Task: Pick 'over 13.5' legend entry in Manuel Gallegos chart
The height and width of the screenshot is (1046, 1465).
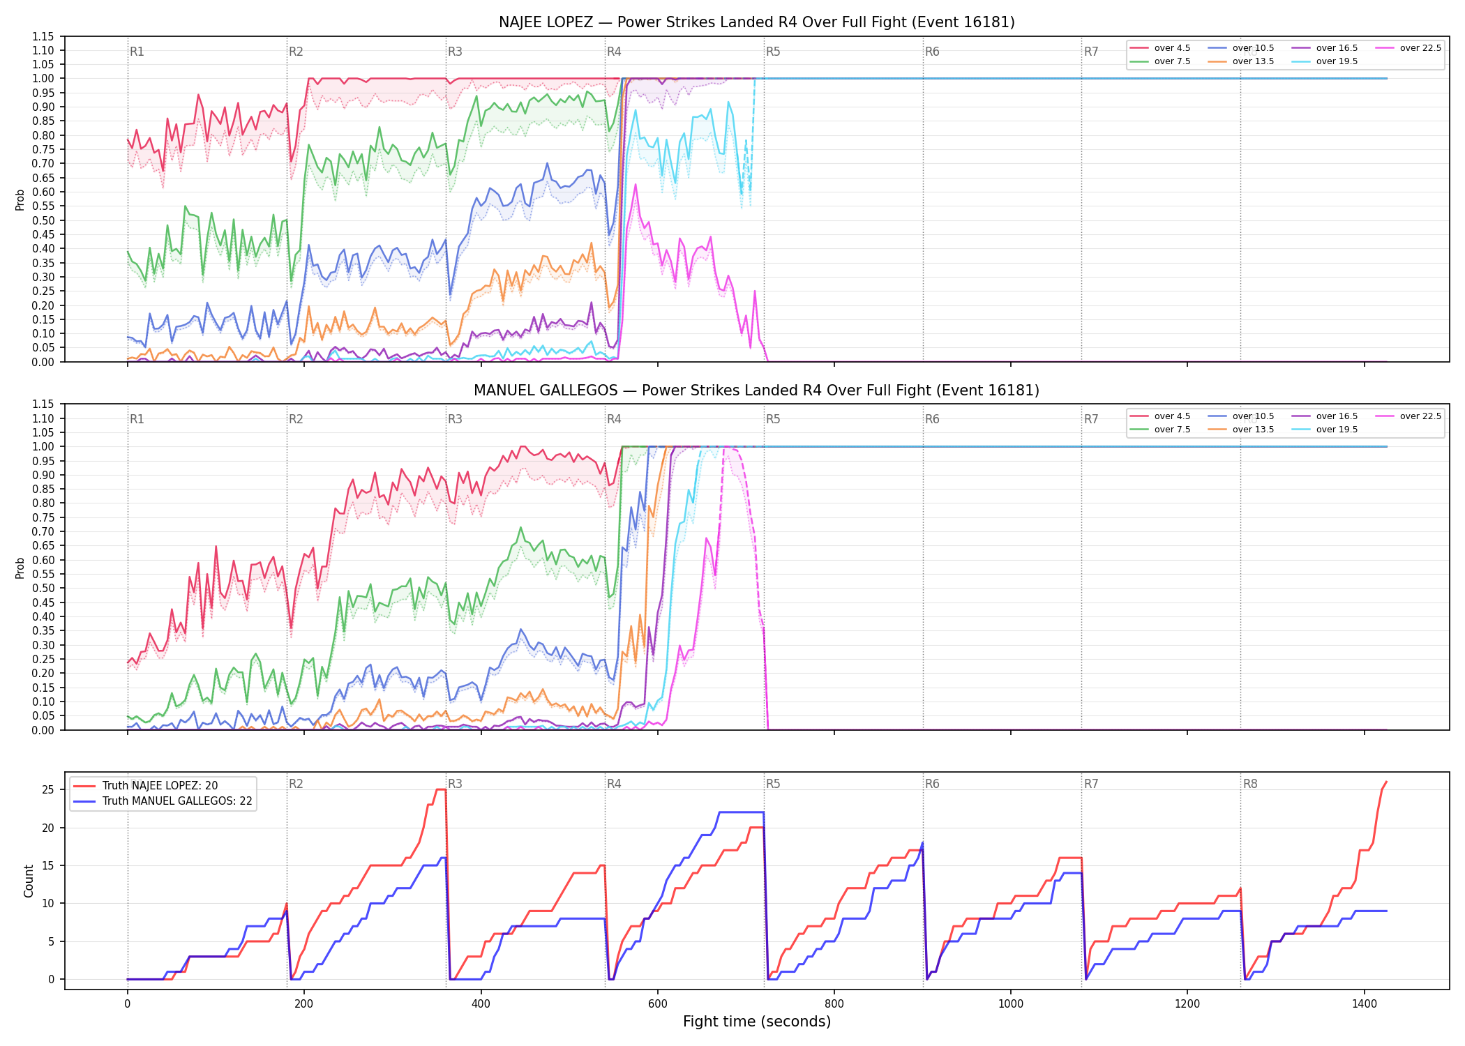Action: click(x=1241, y=430)
